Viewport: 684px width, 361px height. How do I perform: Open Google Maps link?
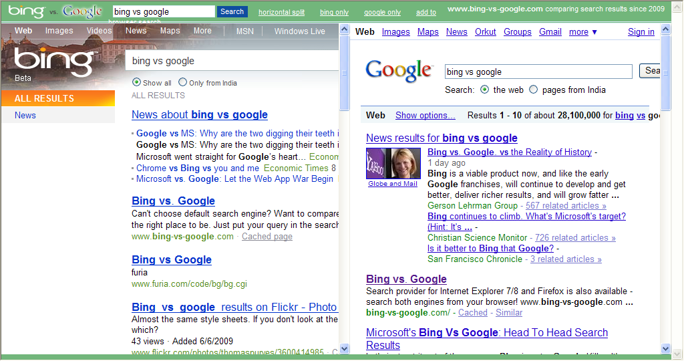click(x=428, y=32)
